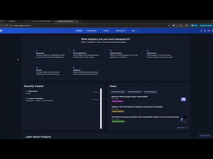Image resolution: width=213 pixels, height=159 pixels.
Task: Bookmark this page with the star icon
Action: click(169, 26)
